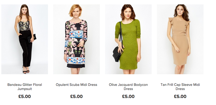Click the blue patterned hem of the scuba dress

click(x=76, y=60)
